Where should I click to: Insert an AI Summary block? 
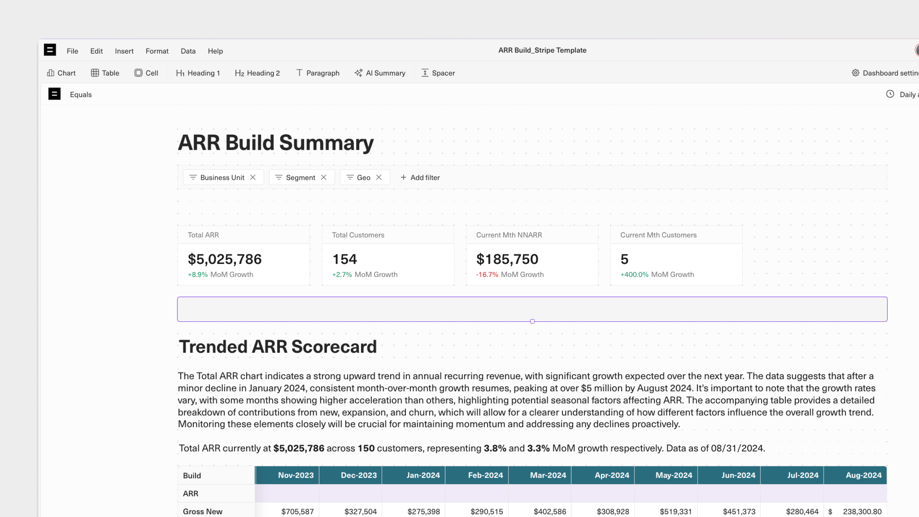point(380,73)
